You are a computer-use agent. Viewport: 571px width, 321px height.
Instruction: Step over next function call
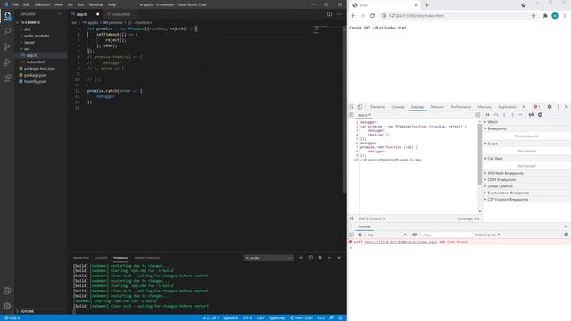496,115
